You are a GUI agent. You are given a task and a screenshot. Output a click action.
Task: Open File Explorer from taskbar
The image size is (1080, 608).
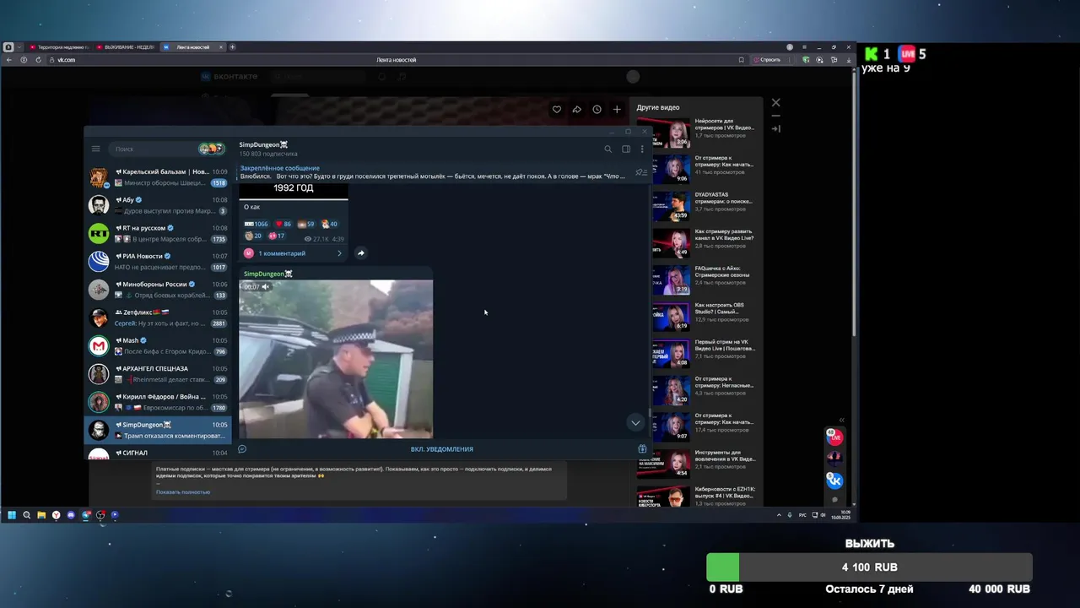[x=40, y=514]
